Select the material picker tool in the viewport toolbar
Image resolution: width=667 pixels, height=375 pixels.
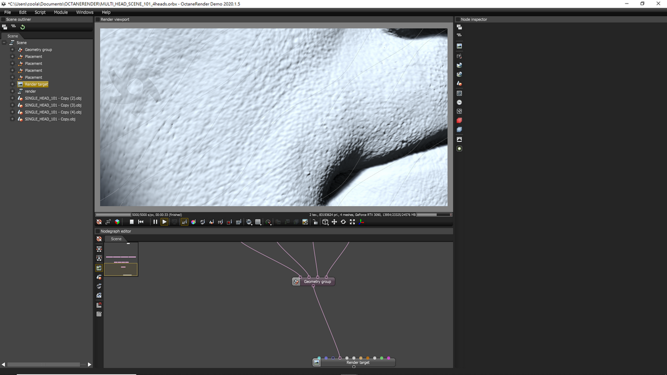pos(202,222)
